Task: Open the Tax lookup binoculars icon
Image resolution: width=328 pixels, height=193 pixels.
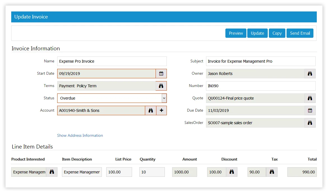Action: [x=272, y=172]
